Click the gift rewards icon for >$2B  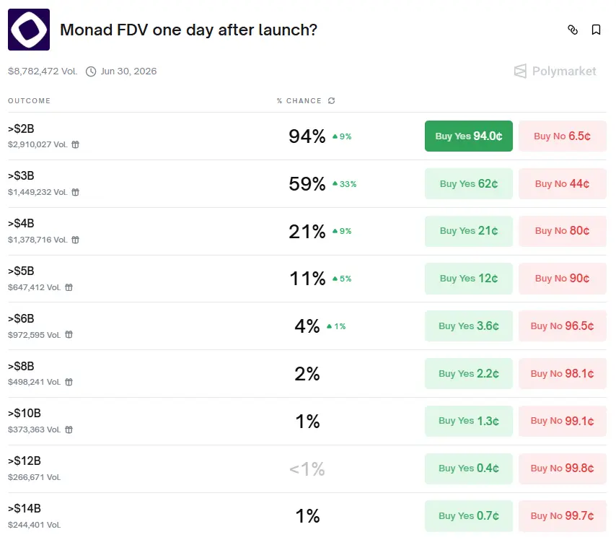coord(75,144)
